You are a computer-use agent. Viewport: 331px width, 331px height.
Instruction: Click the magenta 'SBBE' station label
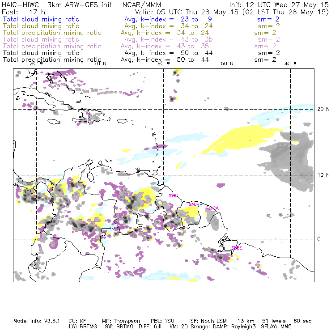pyautogui.click(x=237, y=248)
